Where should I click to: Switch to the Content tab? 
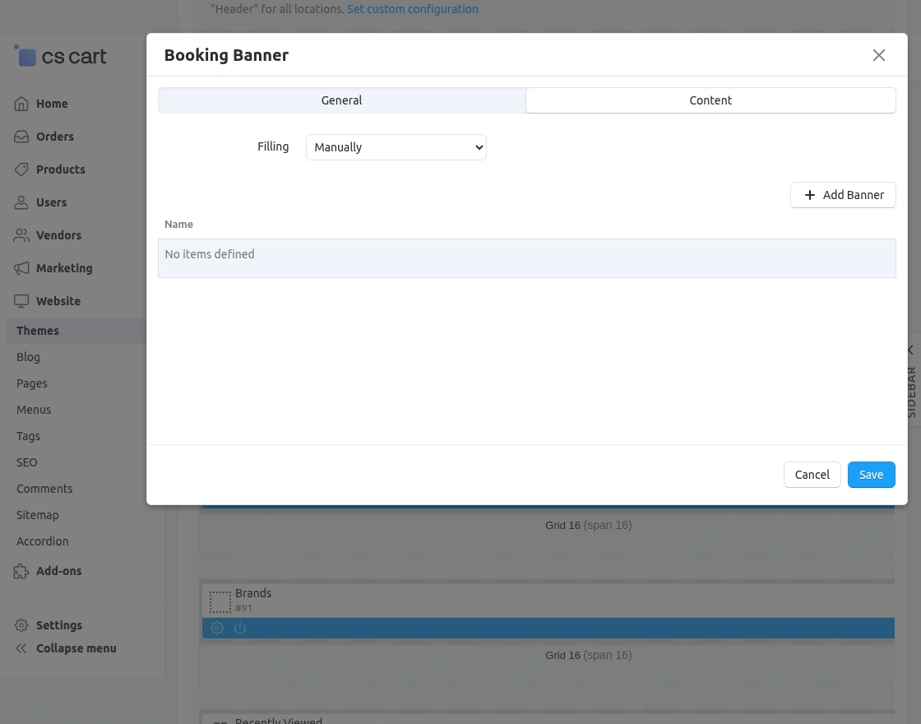(710, 100)
